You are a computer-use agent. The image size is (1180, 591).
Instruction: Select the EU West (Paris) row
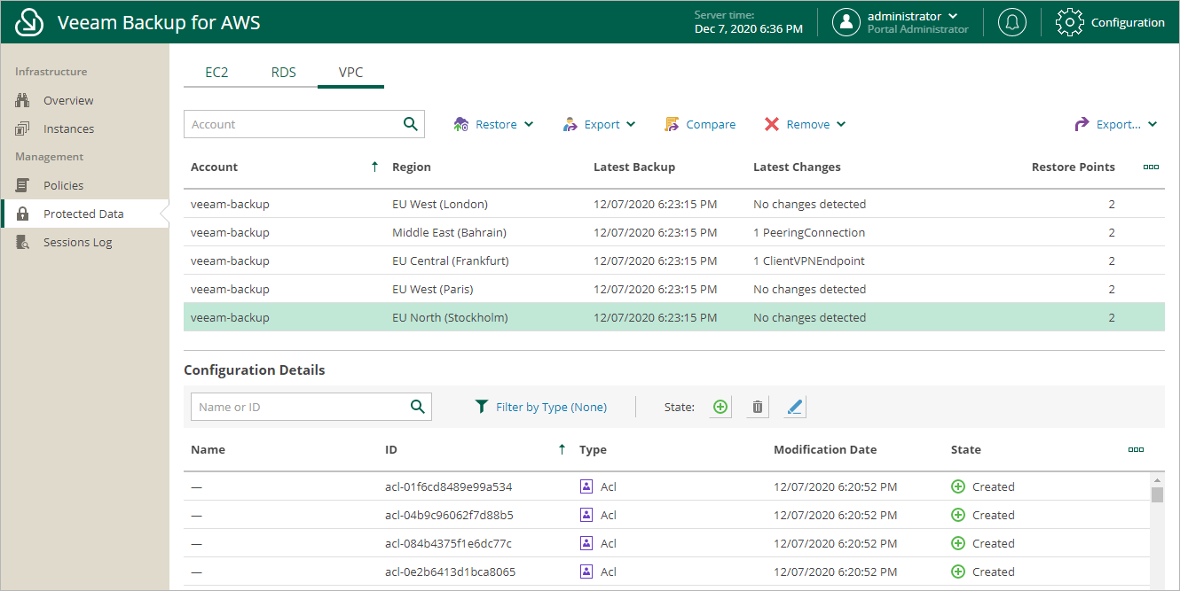click(674, 289)
